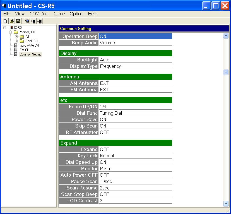Image resolution: width=231 pixels, height=214 pixels.
Task: Click the Auto Power-OFF OFF value
Action: pyautogui.click(x=135, y=175)
